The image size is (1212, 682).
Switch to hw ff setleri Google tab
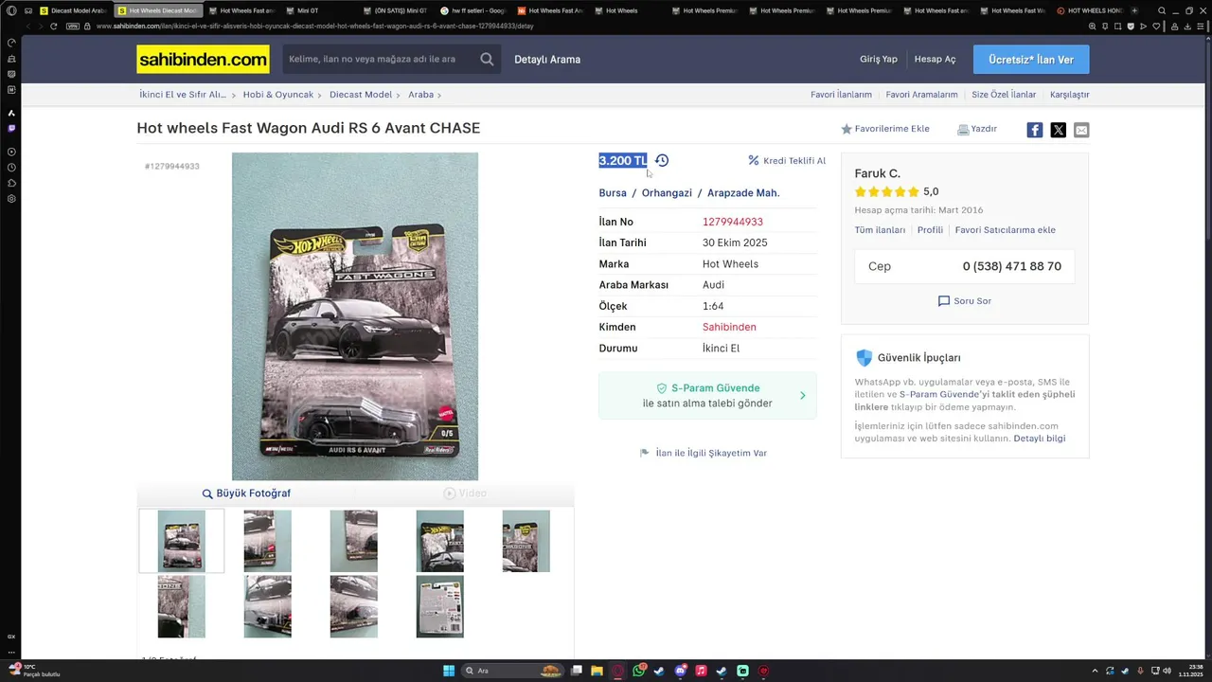472,10
